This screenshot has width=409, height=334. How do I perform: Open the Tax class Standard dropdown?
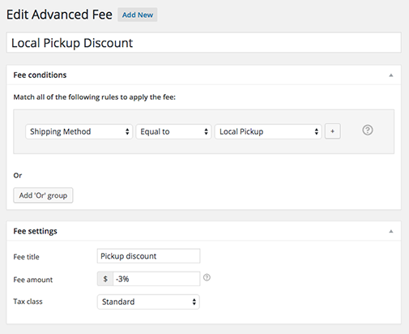(148, 302)
